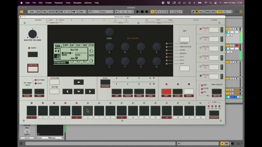This screenshot has width=262, height=147.
Task: Toggle step 6 trigger pad
Action: (88, 111)
